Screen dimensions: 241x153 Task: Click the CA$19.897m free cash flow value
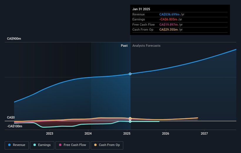pyautogui.click(x=168, y=25)
